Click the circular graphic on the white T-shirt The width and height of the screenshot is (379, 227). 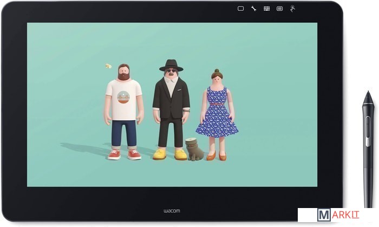123,97
